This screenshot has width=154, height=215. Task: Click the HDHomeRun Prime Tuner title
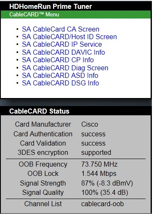pyautogui.click(x=50, y=6)
